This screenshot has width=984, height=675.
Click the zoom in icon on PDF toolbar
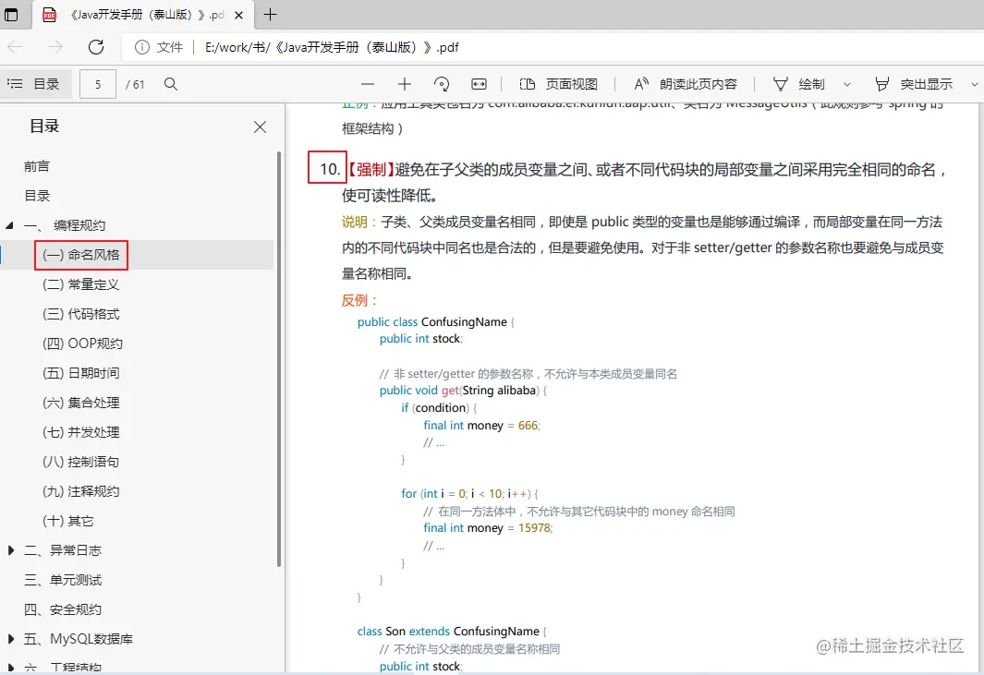click(405, 83)
